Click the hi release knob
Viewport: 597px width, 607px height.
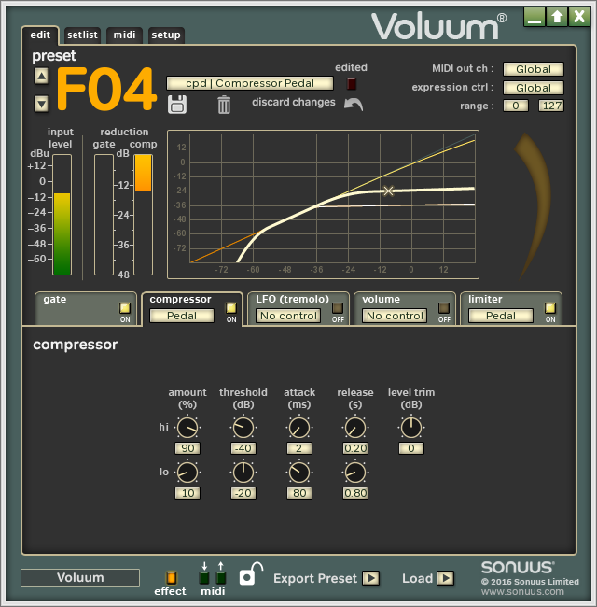355,428
